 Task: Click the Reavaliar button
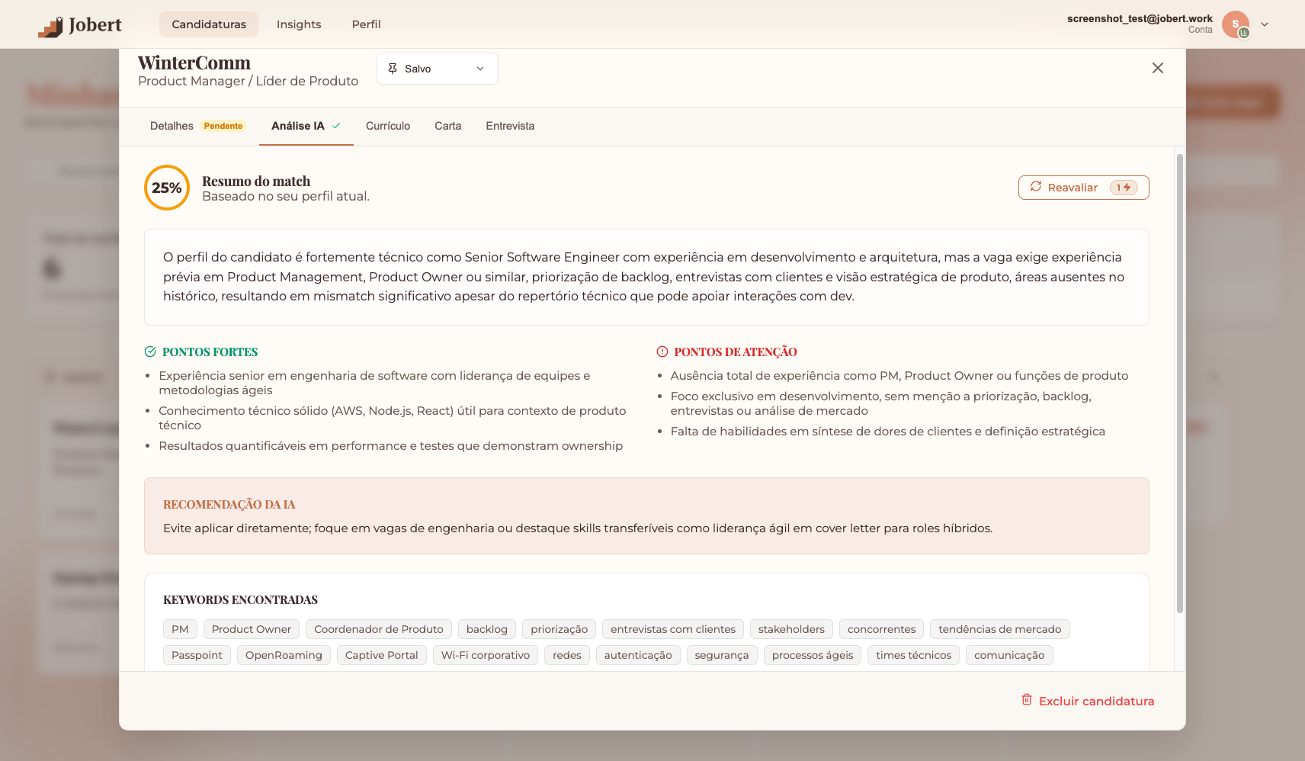tap(1084, 188)
